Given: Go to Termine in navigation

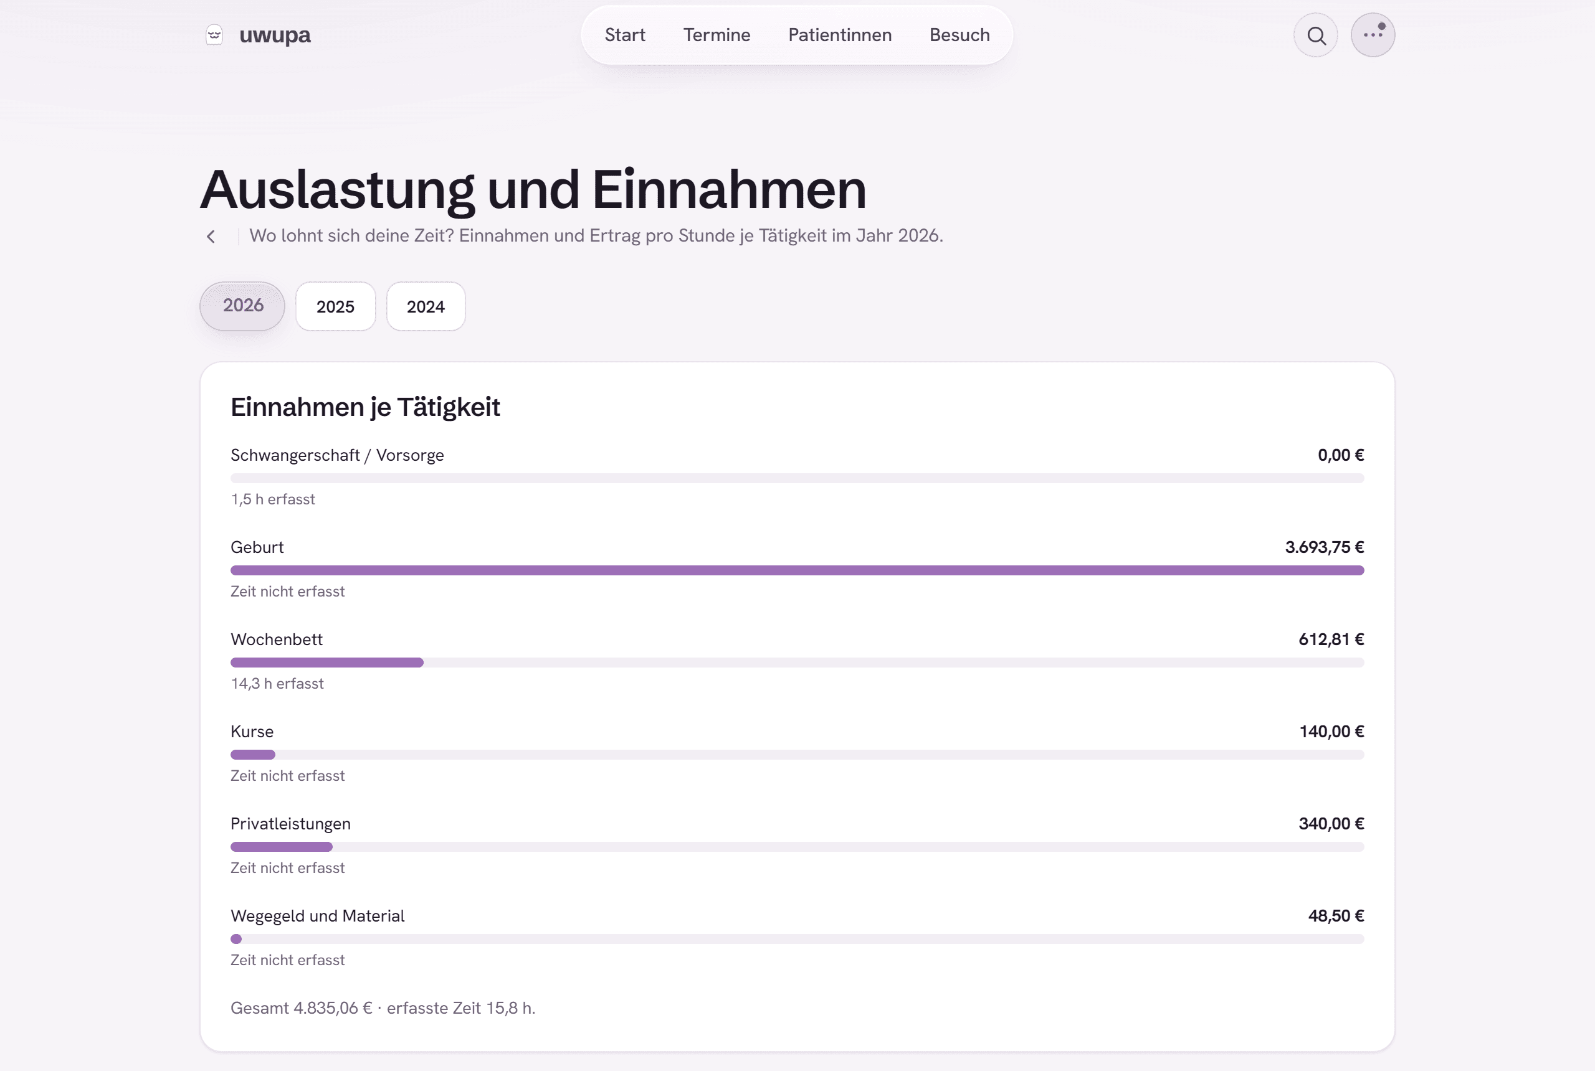Looking at the screenshot, I should 716,35.
